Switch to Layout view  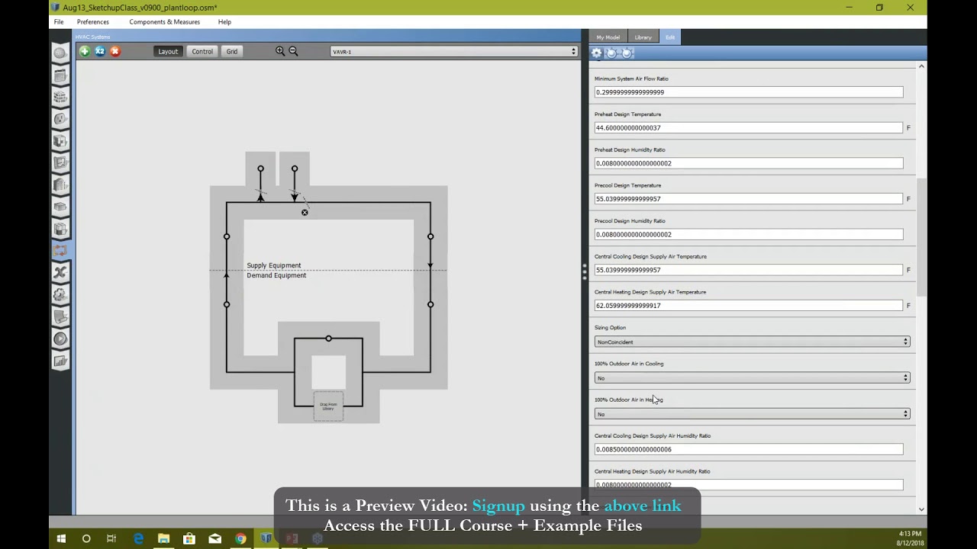coord(168,51)
